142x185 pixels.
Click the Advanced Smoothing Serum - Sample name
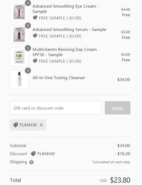pos(69,30)
